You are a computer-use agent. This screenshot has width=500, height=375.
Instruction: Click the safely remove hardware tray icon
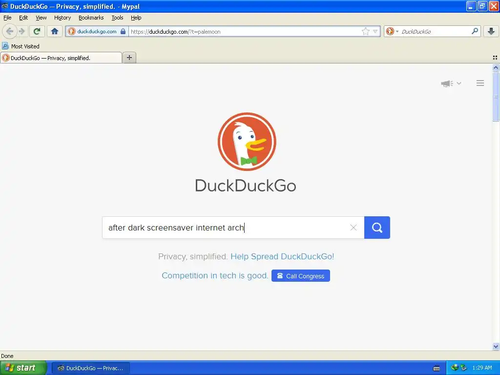click(x=464, y=368)
